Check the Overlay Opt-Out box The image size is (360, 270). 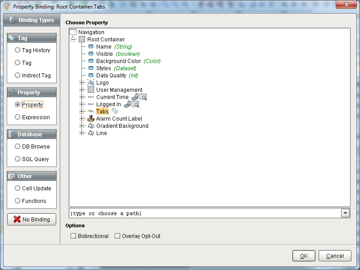[117, 235]
